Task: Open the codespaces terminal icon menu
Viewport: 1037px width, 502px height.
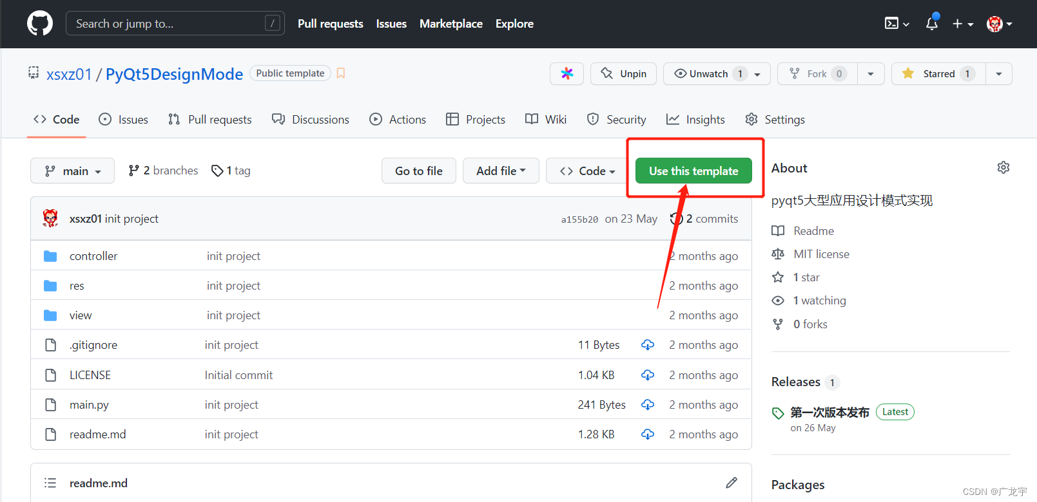Action: (x=896, y=24)
